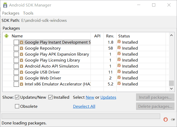Screen dimensions: 177x127
Task: Click Delete packages button
Action: (x=155, y=106)
